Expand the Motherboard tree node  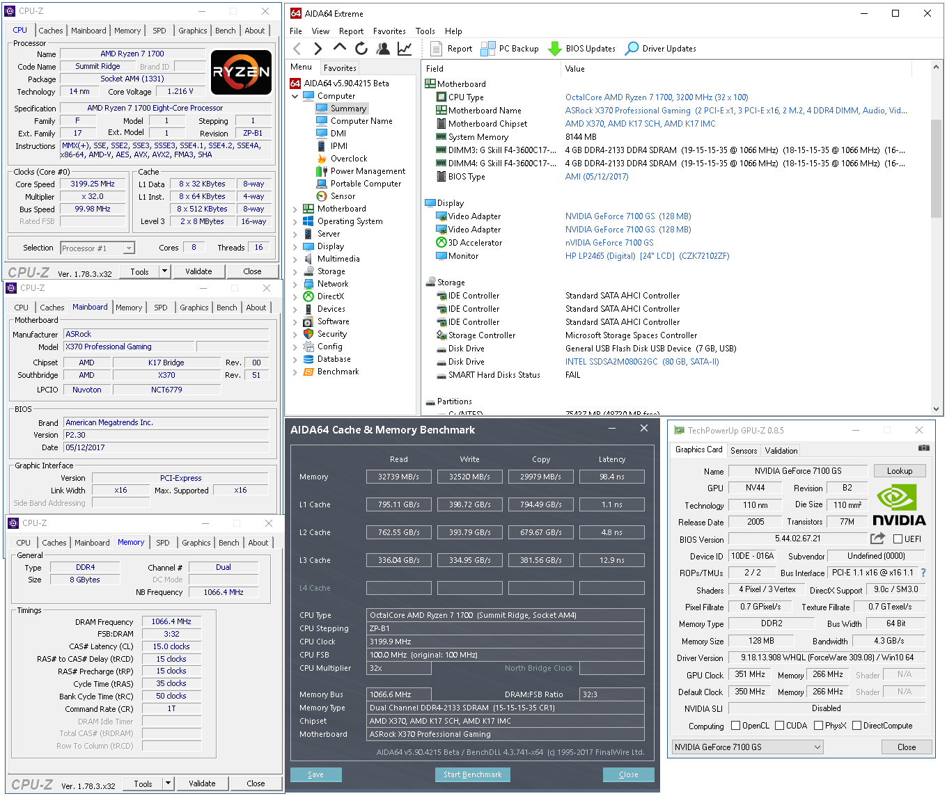(295, 209)
